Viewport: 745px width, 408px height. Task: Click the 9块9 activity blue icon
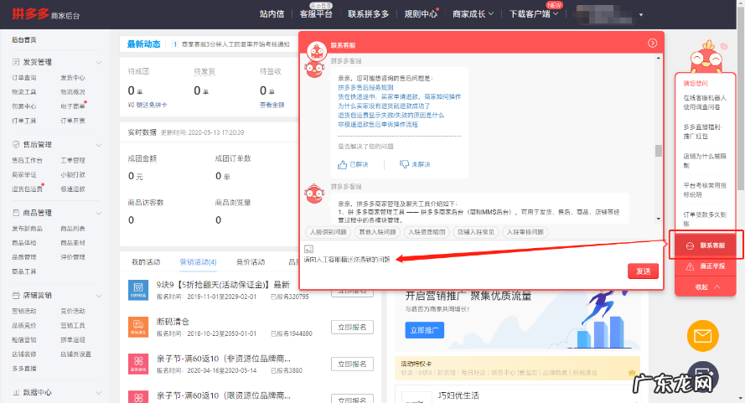coord(138,289)
